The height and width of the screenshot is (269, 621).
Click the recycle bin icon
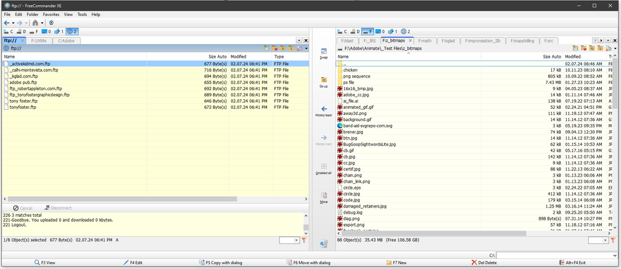pos(324,244)
